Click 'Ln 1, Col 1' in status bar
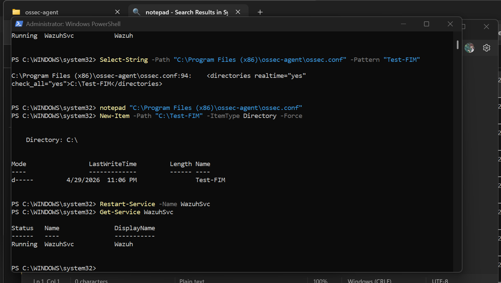 point(47,281)
